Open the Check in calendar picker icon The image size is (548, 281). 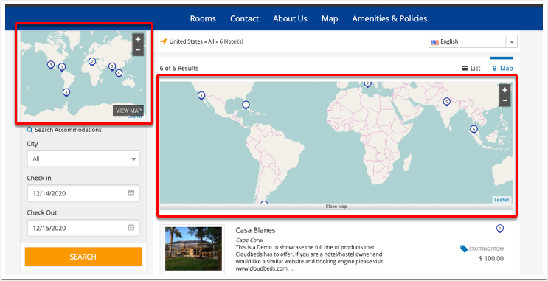click(131, 193)
